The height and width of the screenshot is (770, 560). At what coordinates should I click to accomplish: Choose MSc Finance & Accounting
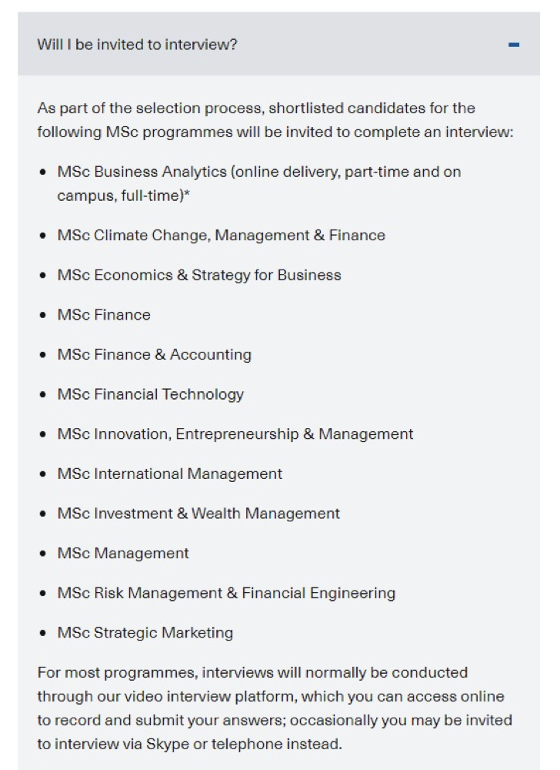tap(154, 355)
